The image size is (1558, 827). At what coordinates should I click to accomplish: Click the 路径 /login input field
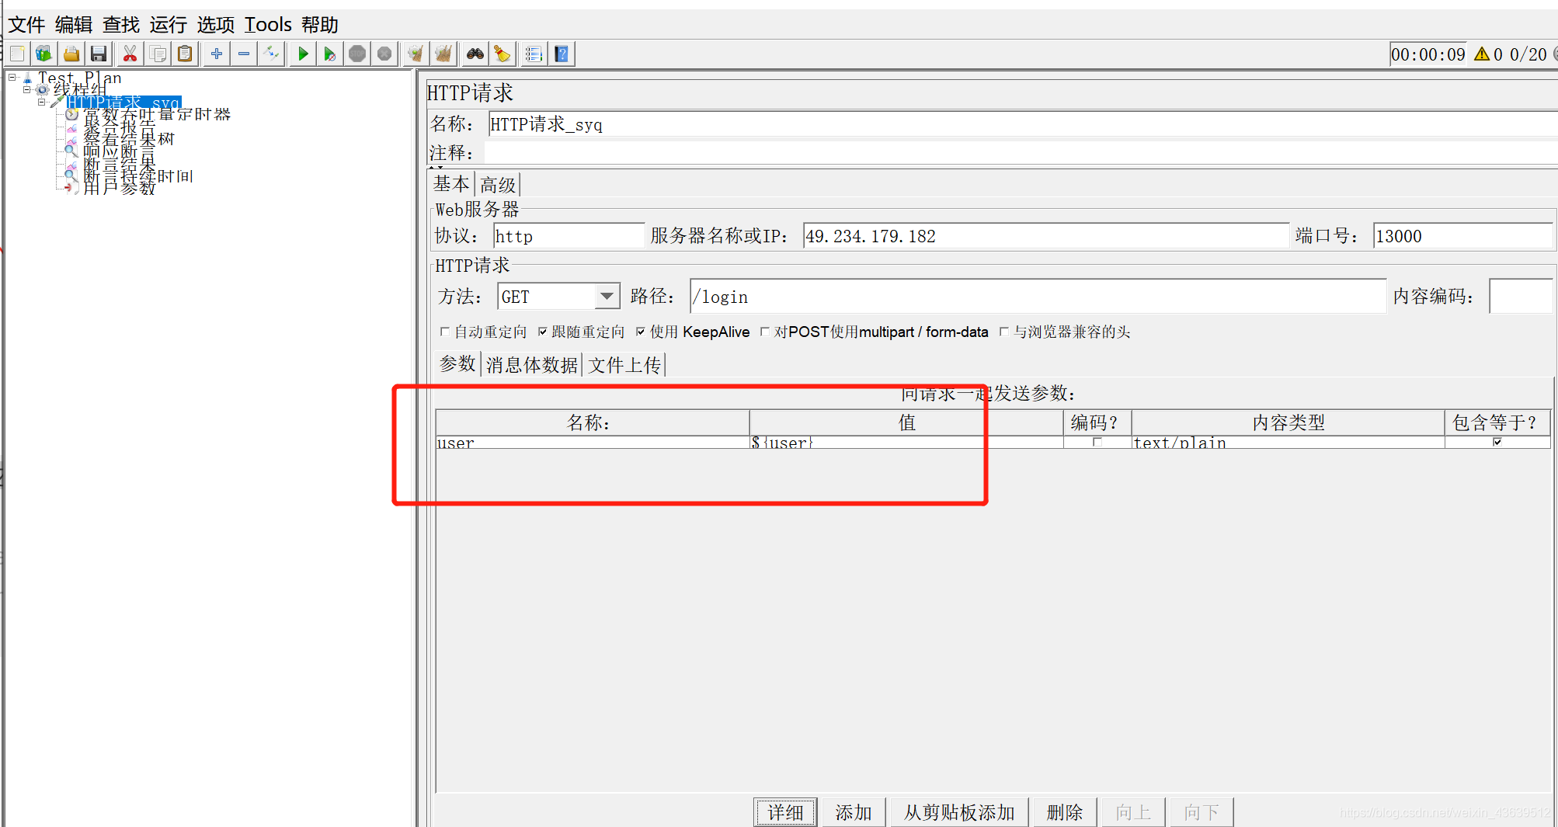point(1038,296)
